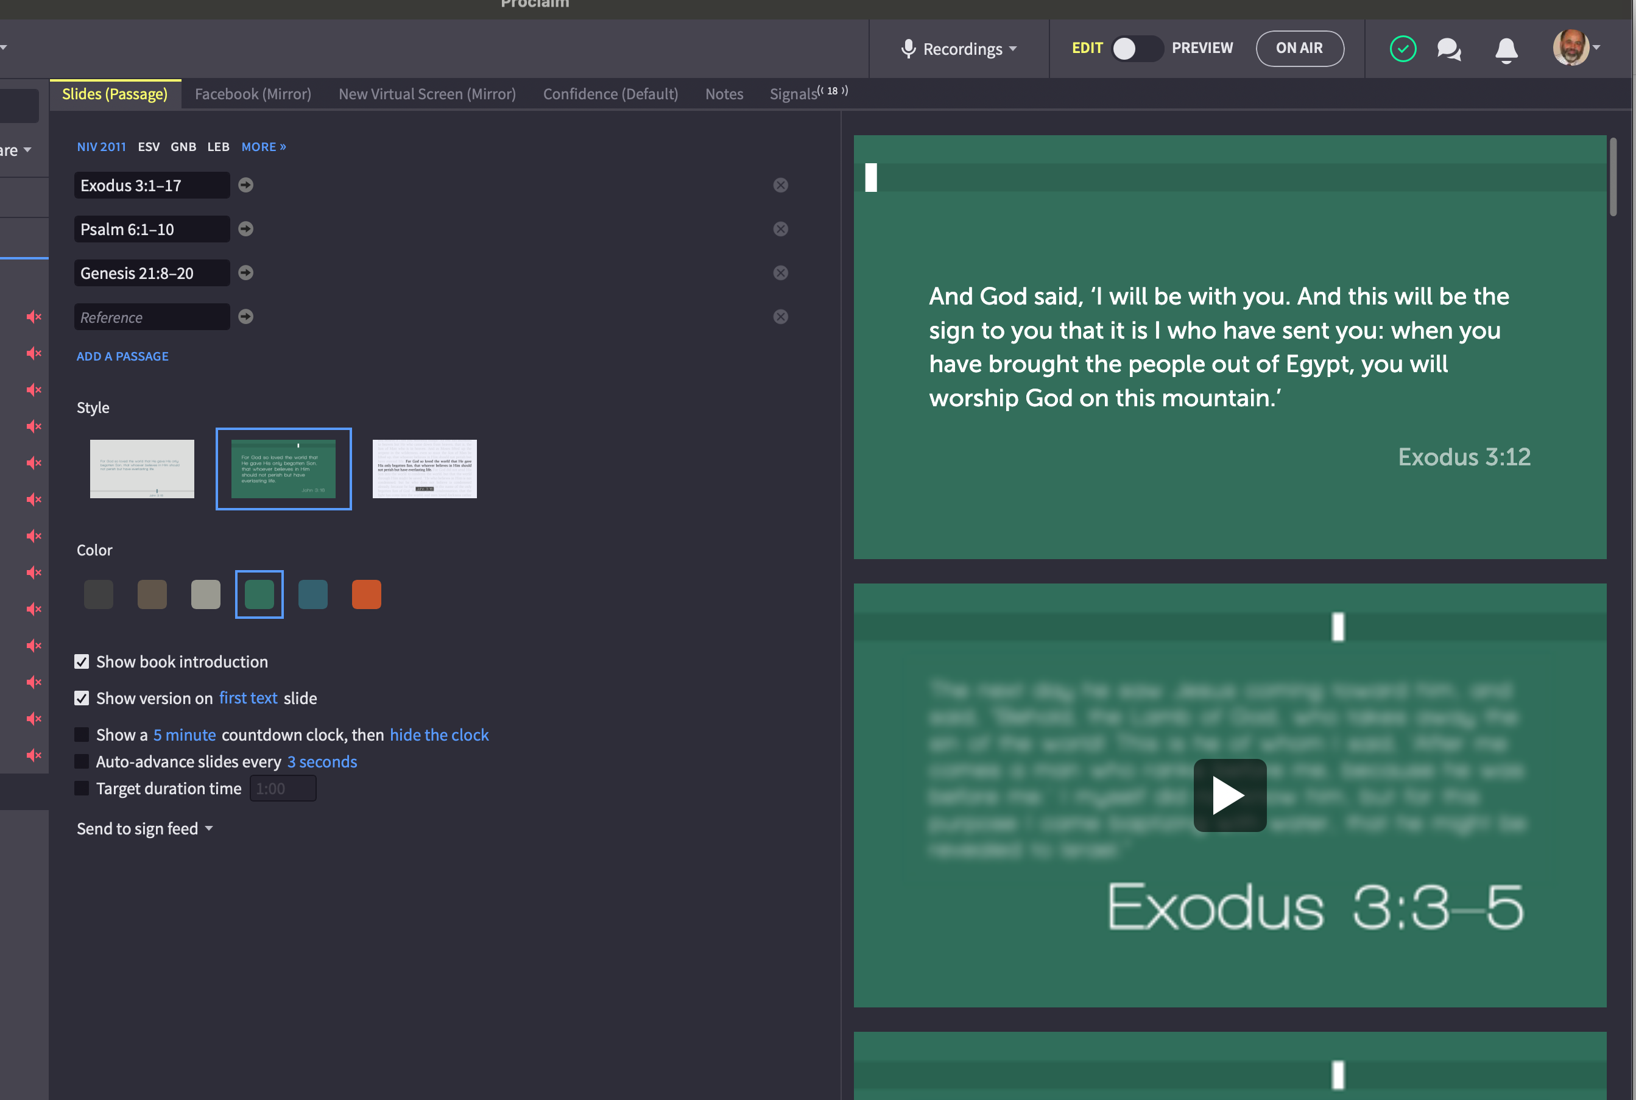Uncheck Show book introduction
The image size is (1636, 1100).
click(82, 661)
